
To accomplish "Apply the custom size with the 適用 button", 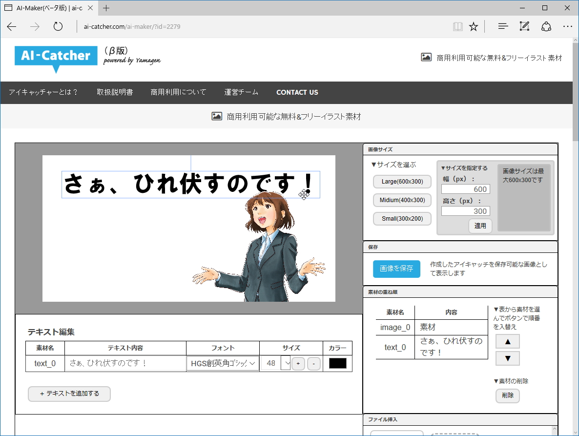I will coord(480,226).
